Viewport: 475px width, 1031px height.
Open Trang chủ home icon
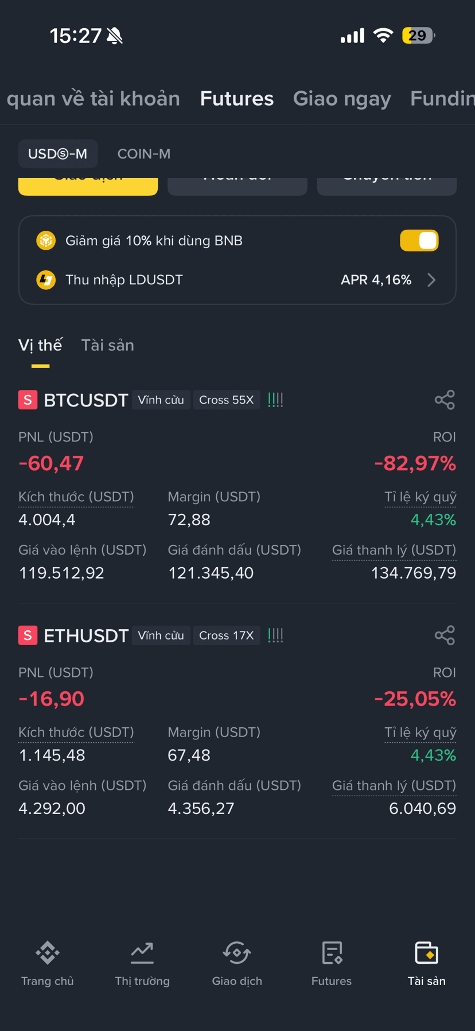pos(48,953)
